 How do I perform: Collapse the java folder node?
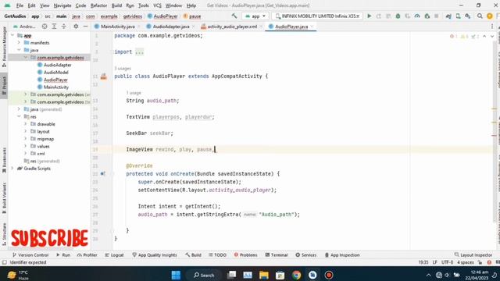click(19, 50)
